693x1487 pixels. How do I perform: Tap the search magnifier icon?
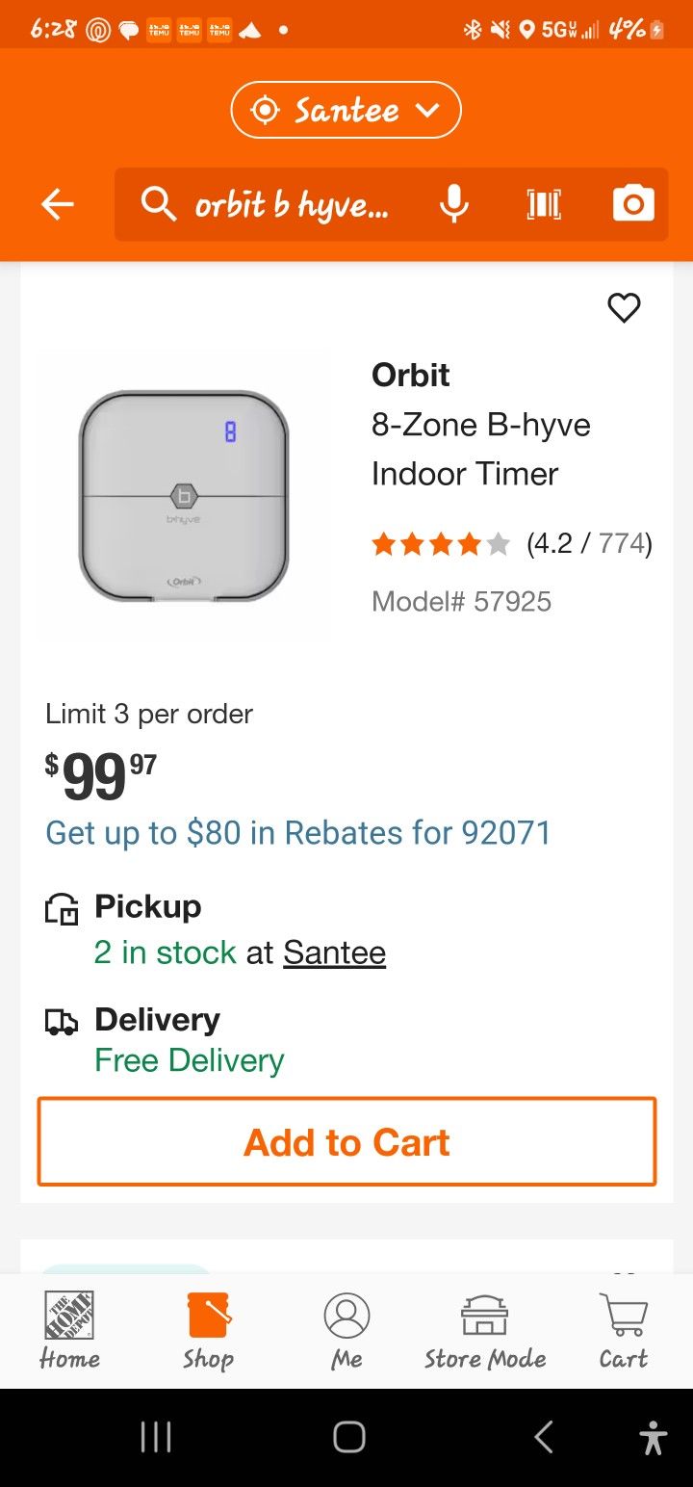pyautogui.click(x=159, y=204)
